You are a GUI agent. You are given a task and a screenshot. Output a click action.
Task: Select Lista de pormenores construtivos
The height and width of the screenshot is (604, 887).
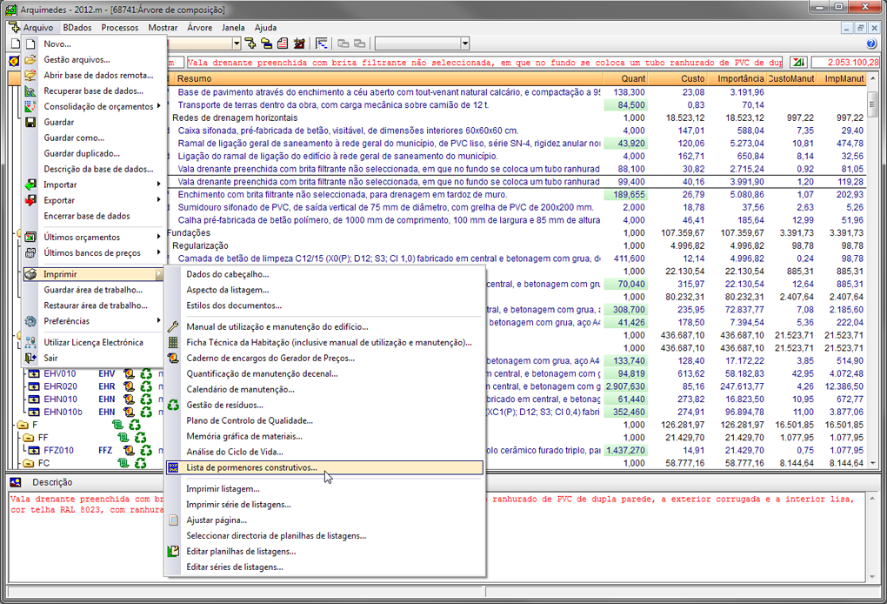[251, 467]
